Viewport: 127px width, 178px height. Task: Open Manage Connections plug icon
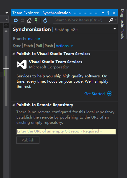36,20
